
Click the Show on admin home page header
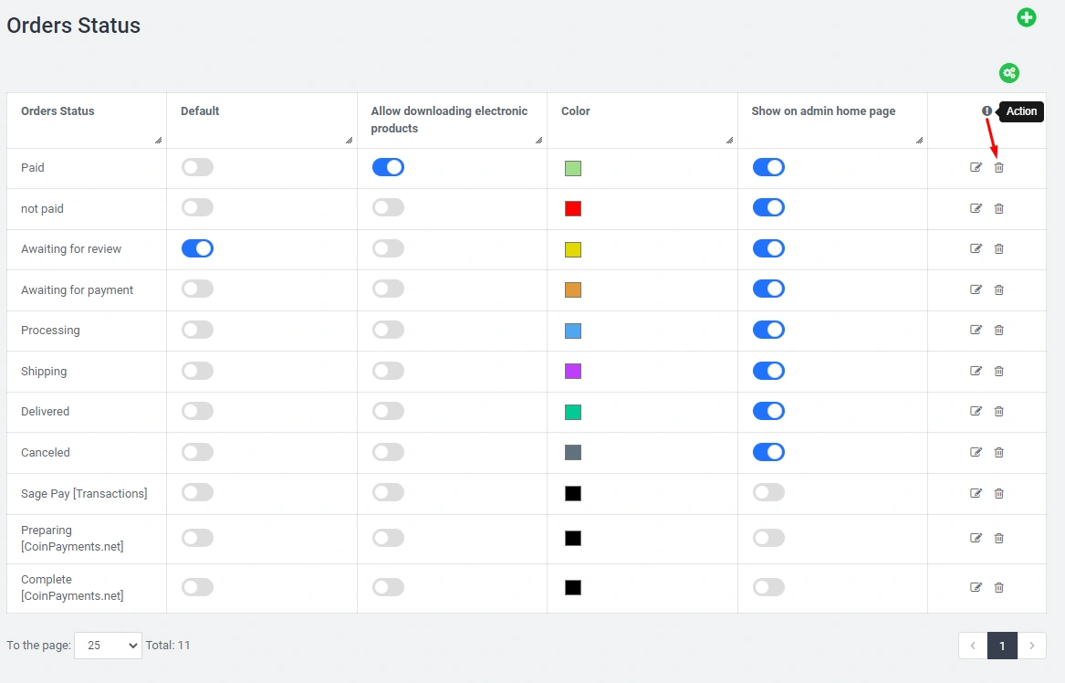823,111
